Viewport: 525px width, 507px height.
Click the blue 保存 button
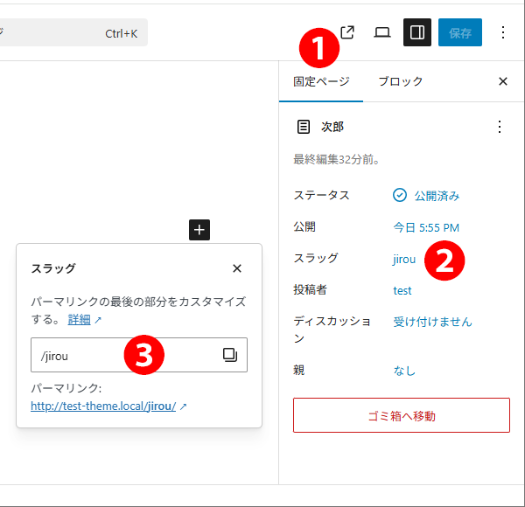(x=460, y=32)
